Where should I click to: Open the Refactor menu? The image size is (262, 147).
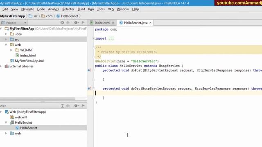(68, 9)
